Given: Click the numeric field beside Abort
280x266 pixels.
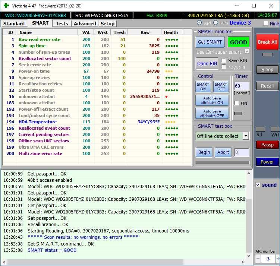Looking at the screenshot, I should [242, 152].
